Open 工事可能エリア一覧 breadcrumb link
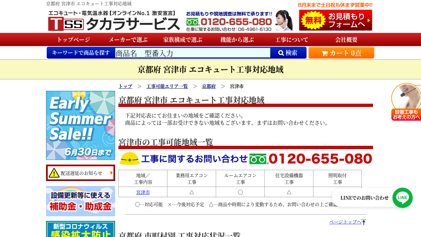This screenshot has width=421, height=237. pyautogui.click(x=167, y=86)
